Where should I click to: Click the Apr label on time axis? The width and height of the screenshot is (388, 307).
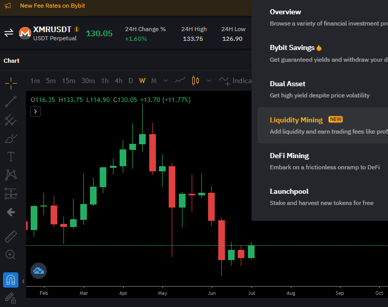click(123, 293)
